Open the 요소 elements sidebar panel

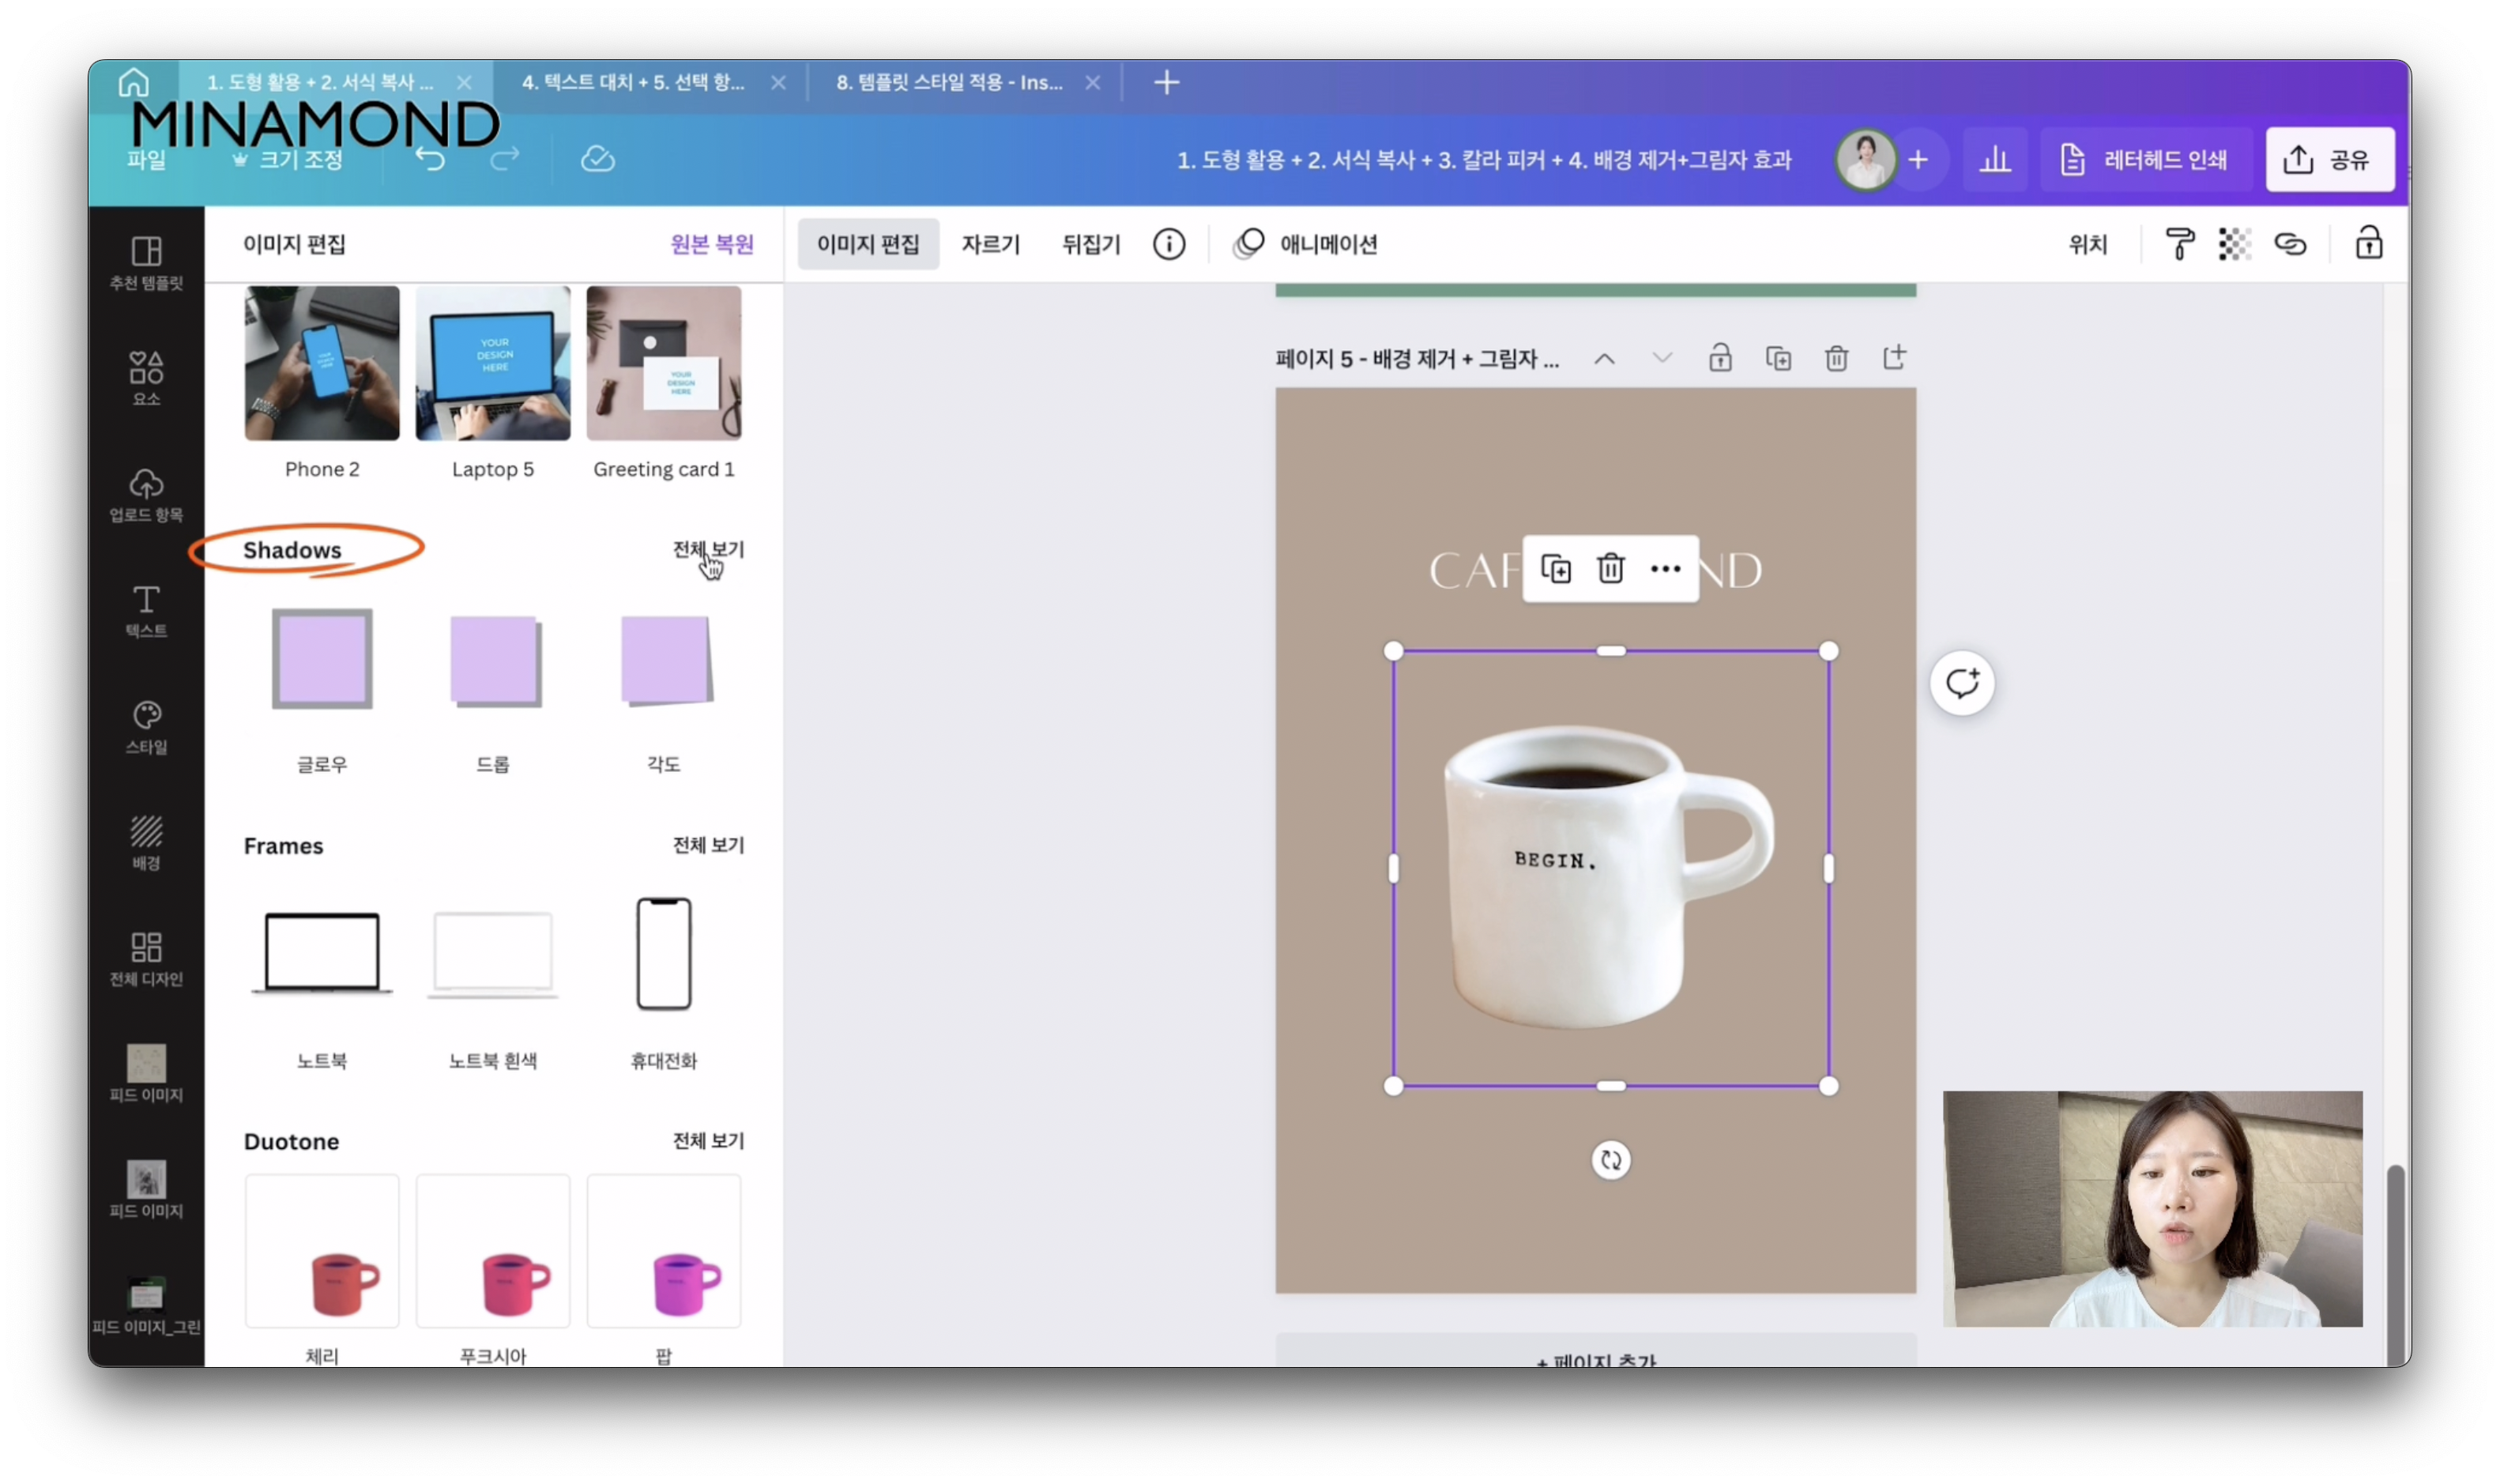[146, 378]
